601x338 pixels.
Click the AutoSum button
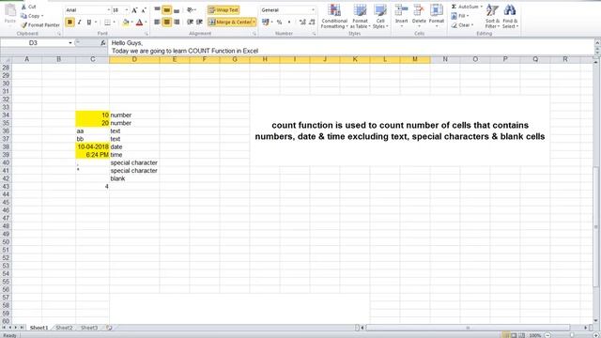pyautogui.click(x=465, y=7)
